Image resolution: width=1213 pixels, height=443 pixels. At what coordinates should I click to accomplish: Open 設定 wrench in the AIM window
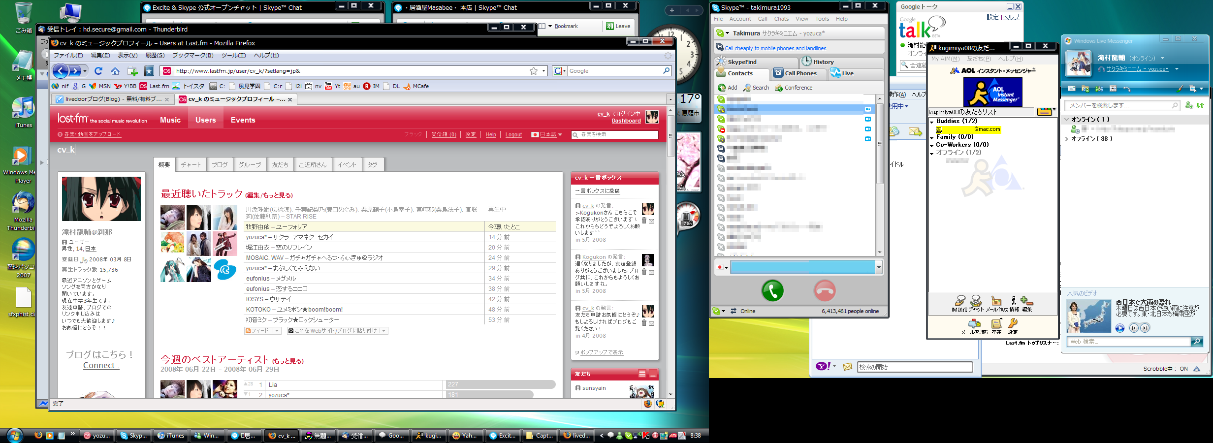(x=1013, y=326)
